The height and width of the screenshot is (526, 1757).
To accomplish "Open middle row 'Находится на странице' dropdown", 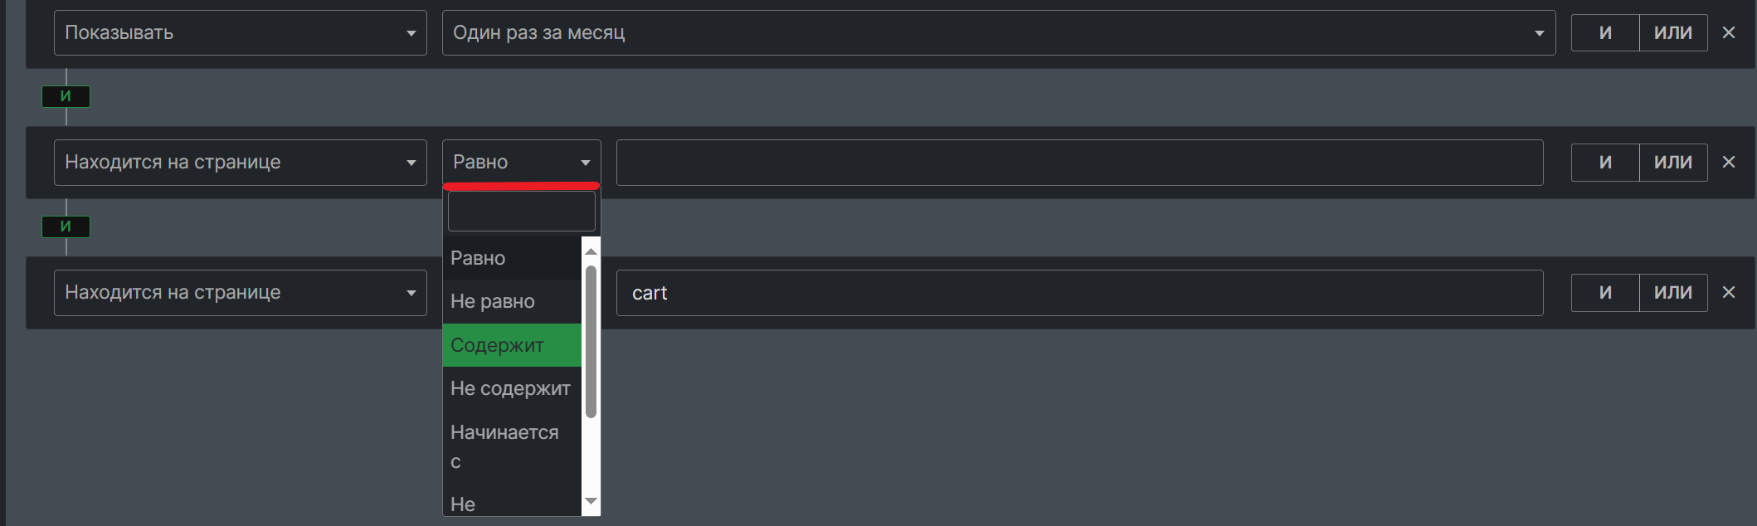I will 240,163.
